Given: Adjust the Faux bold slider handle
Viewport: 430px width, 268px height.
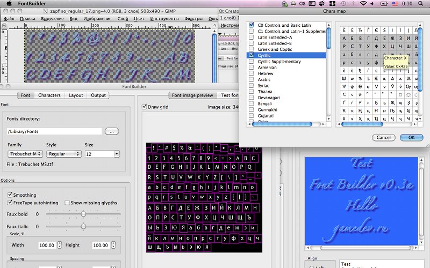Looking at the screenshot, I should (x=83, y=214).
